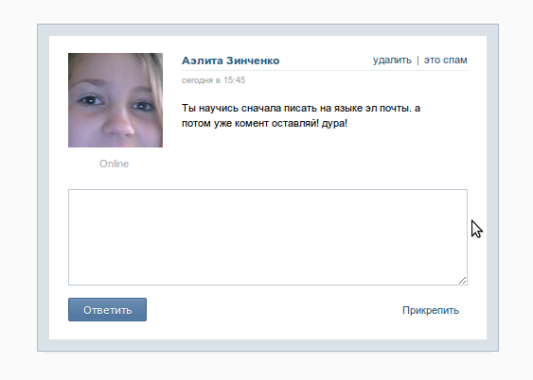Click the message text starting 'Ты научись'
The image size is (533, 380).
[301, 115]
